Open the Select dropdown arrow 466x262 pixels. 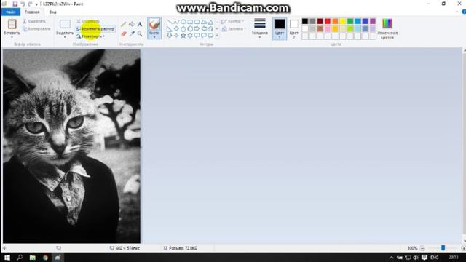point(65,37)
